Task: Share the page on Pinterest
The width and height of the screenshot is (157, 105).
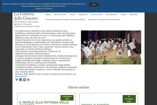Action: [x=28, y=80]
